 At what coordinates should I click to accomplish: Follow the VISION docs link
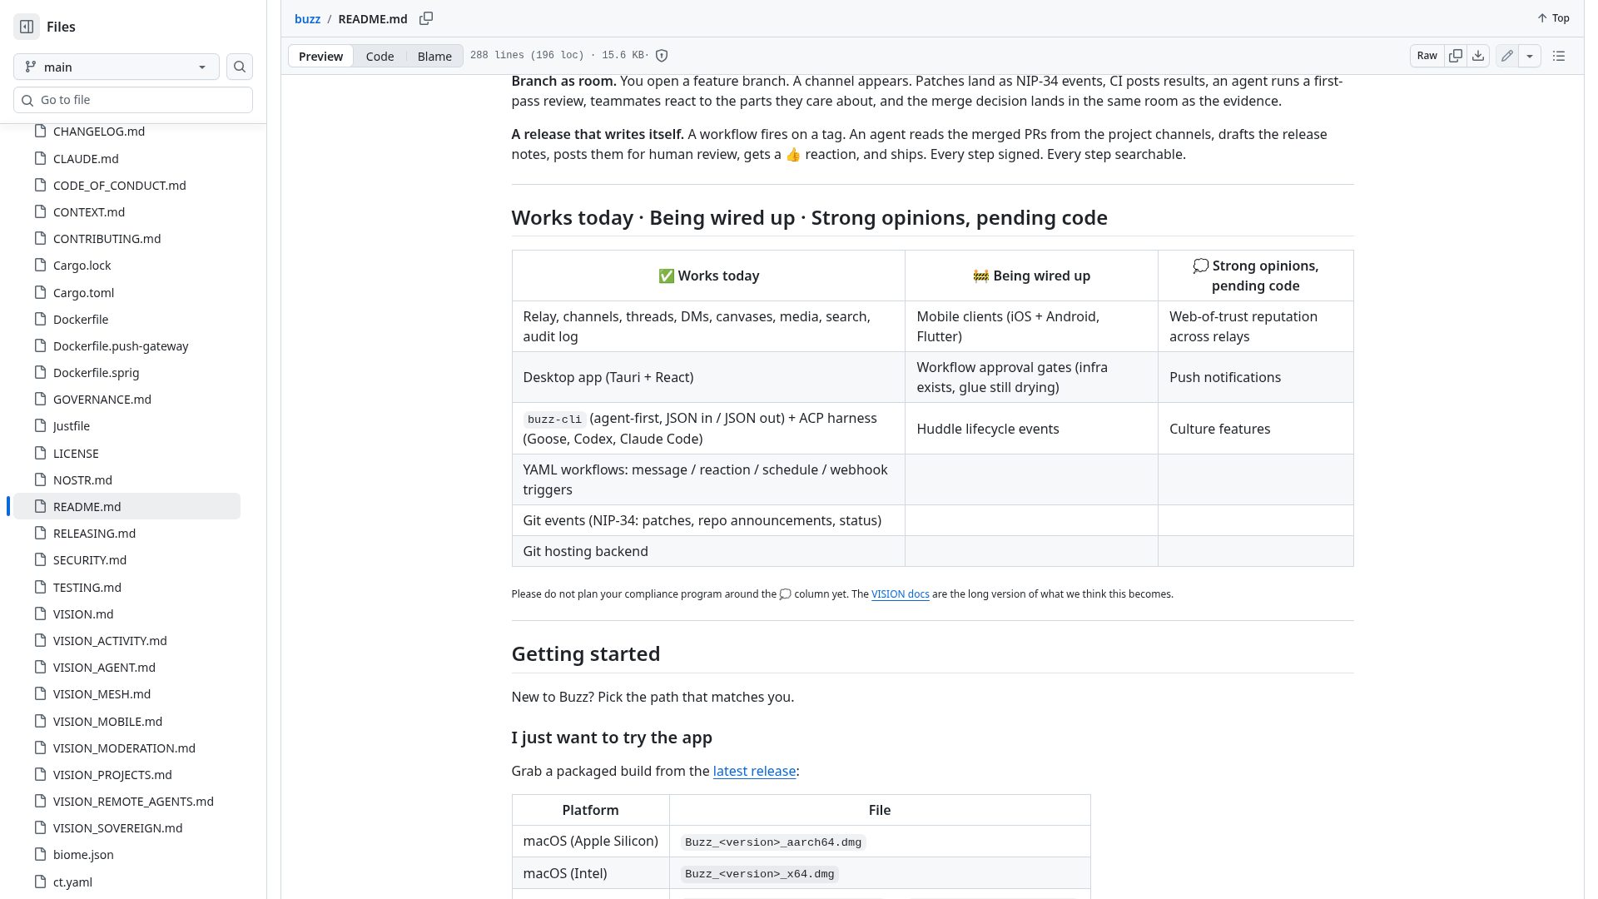point(900,594)
